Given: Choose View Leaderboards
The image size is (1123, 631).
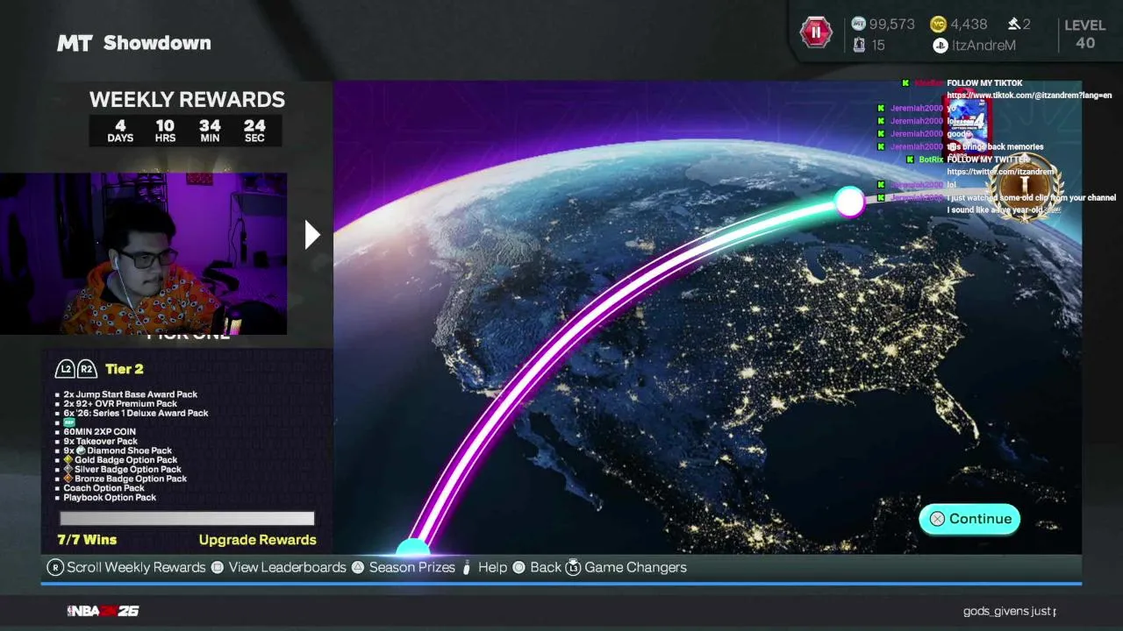Looking at the screenshot, I should click(x=287, y=567).
